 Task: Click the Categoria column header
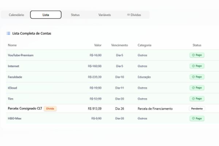[x=145, y=45]
